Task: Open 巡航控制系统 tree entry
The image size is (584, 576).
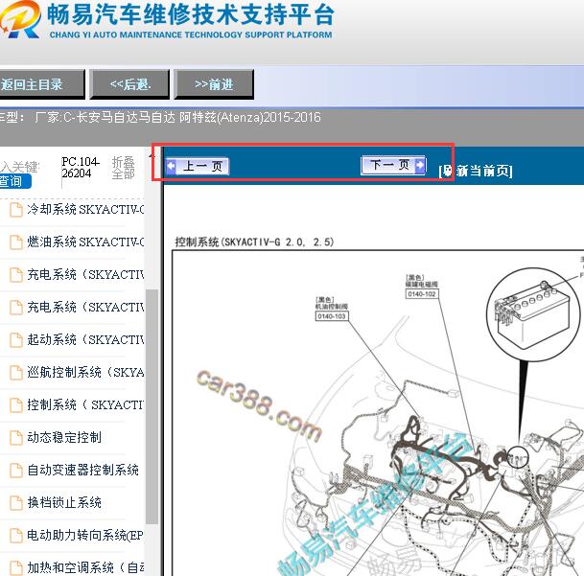Action: tap(85, 372)
